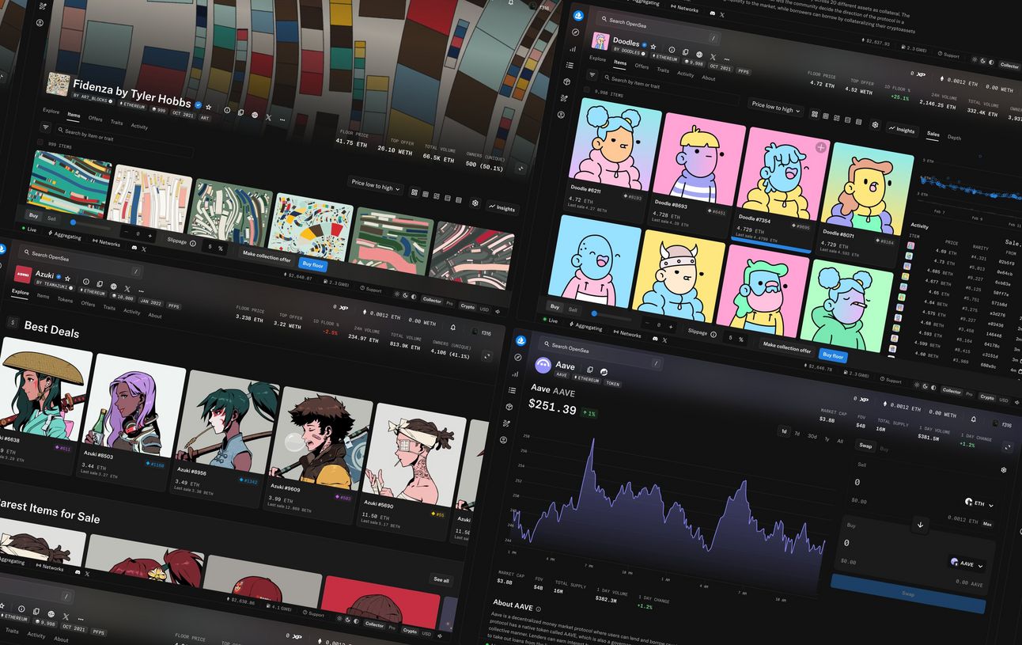
Task: Open the filter icon beside Doodles item search
Action: (593, 75)
